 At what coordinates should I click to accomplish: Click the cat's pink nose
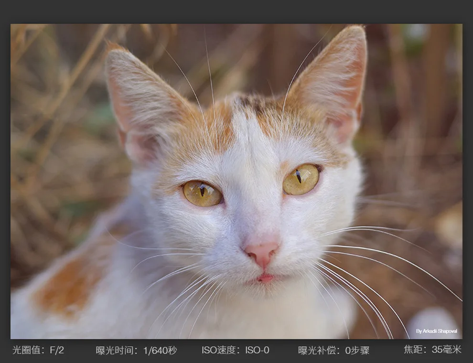pos(262,252)
